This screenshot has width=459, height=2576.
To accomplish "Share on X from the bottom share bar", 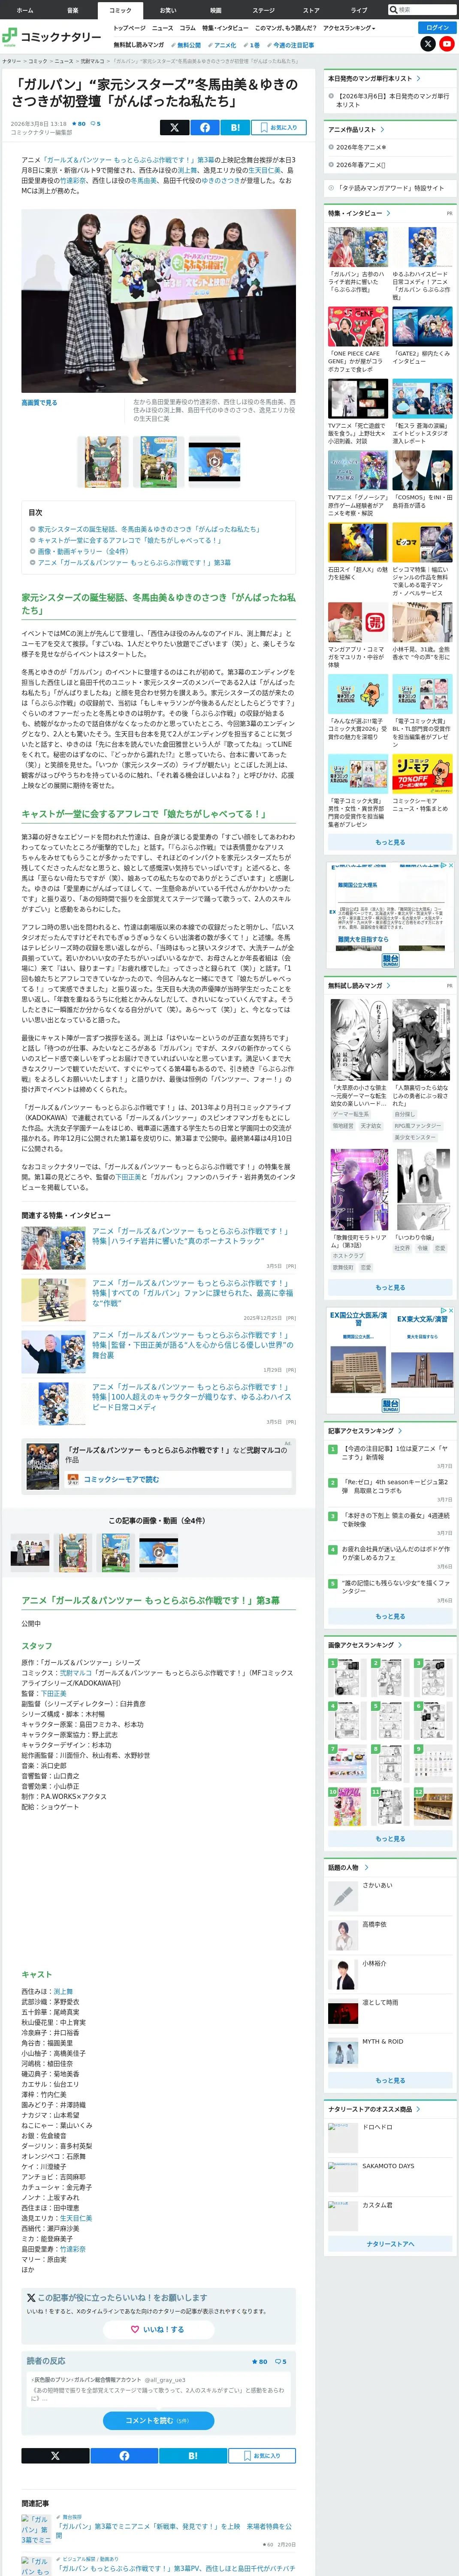I will click(x=55, y=2455).
